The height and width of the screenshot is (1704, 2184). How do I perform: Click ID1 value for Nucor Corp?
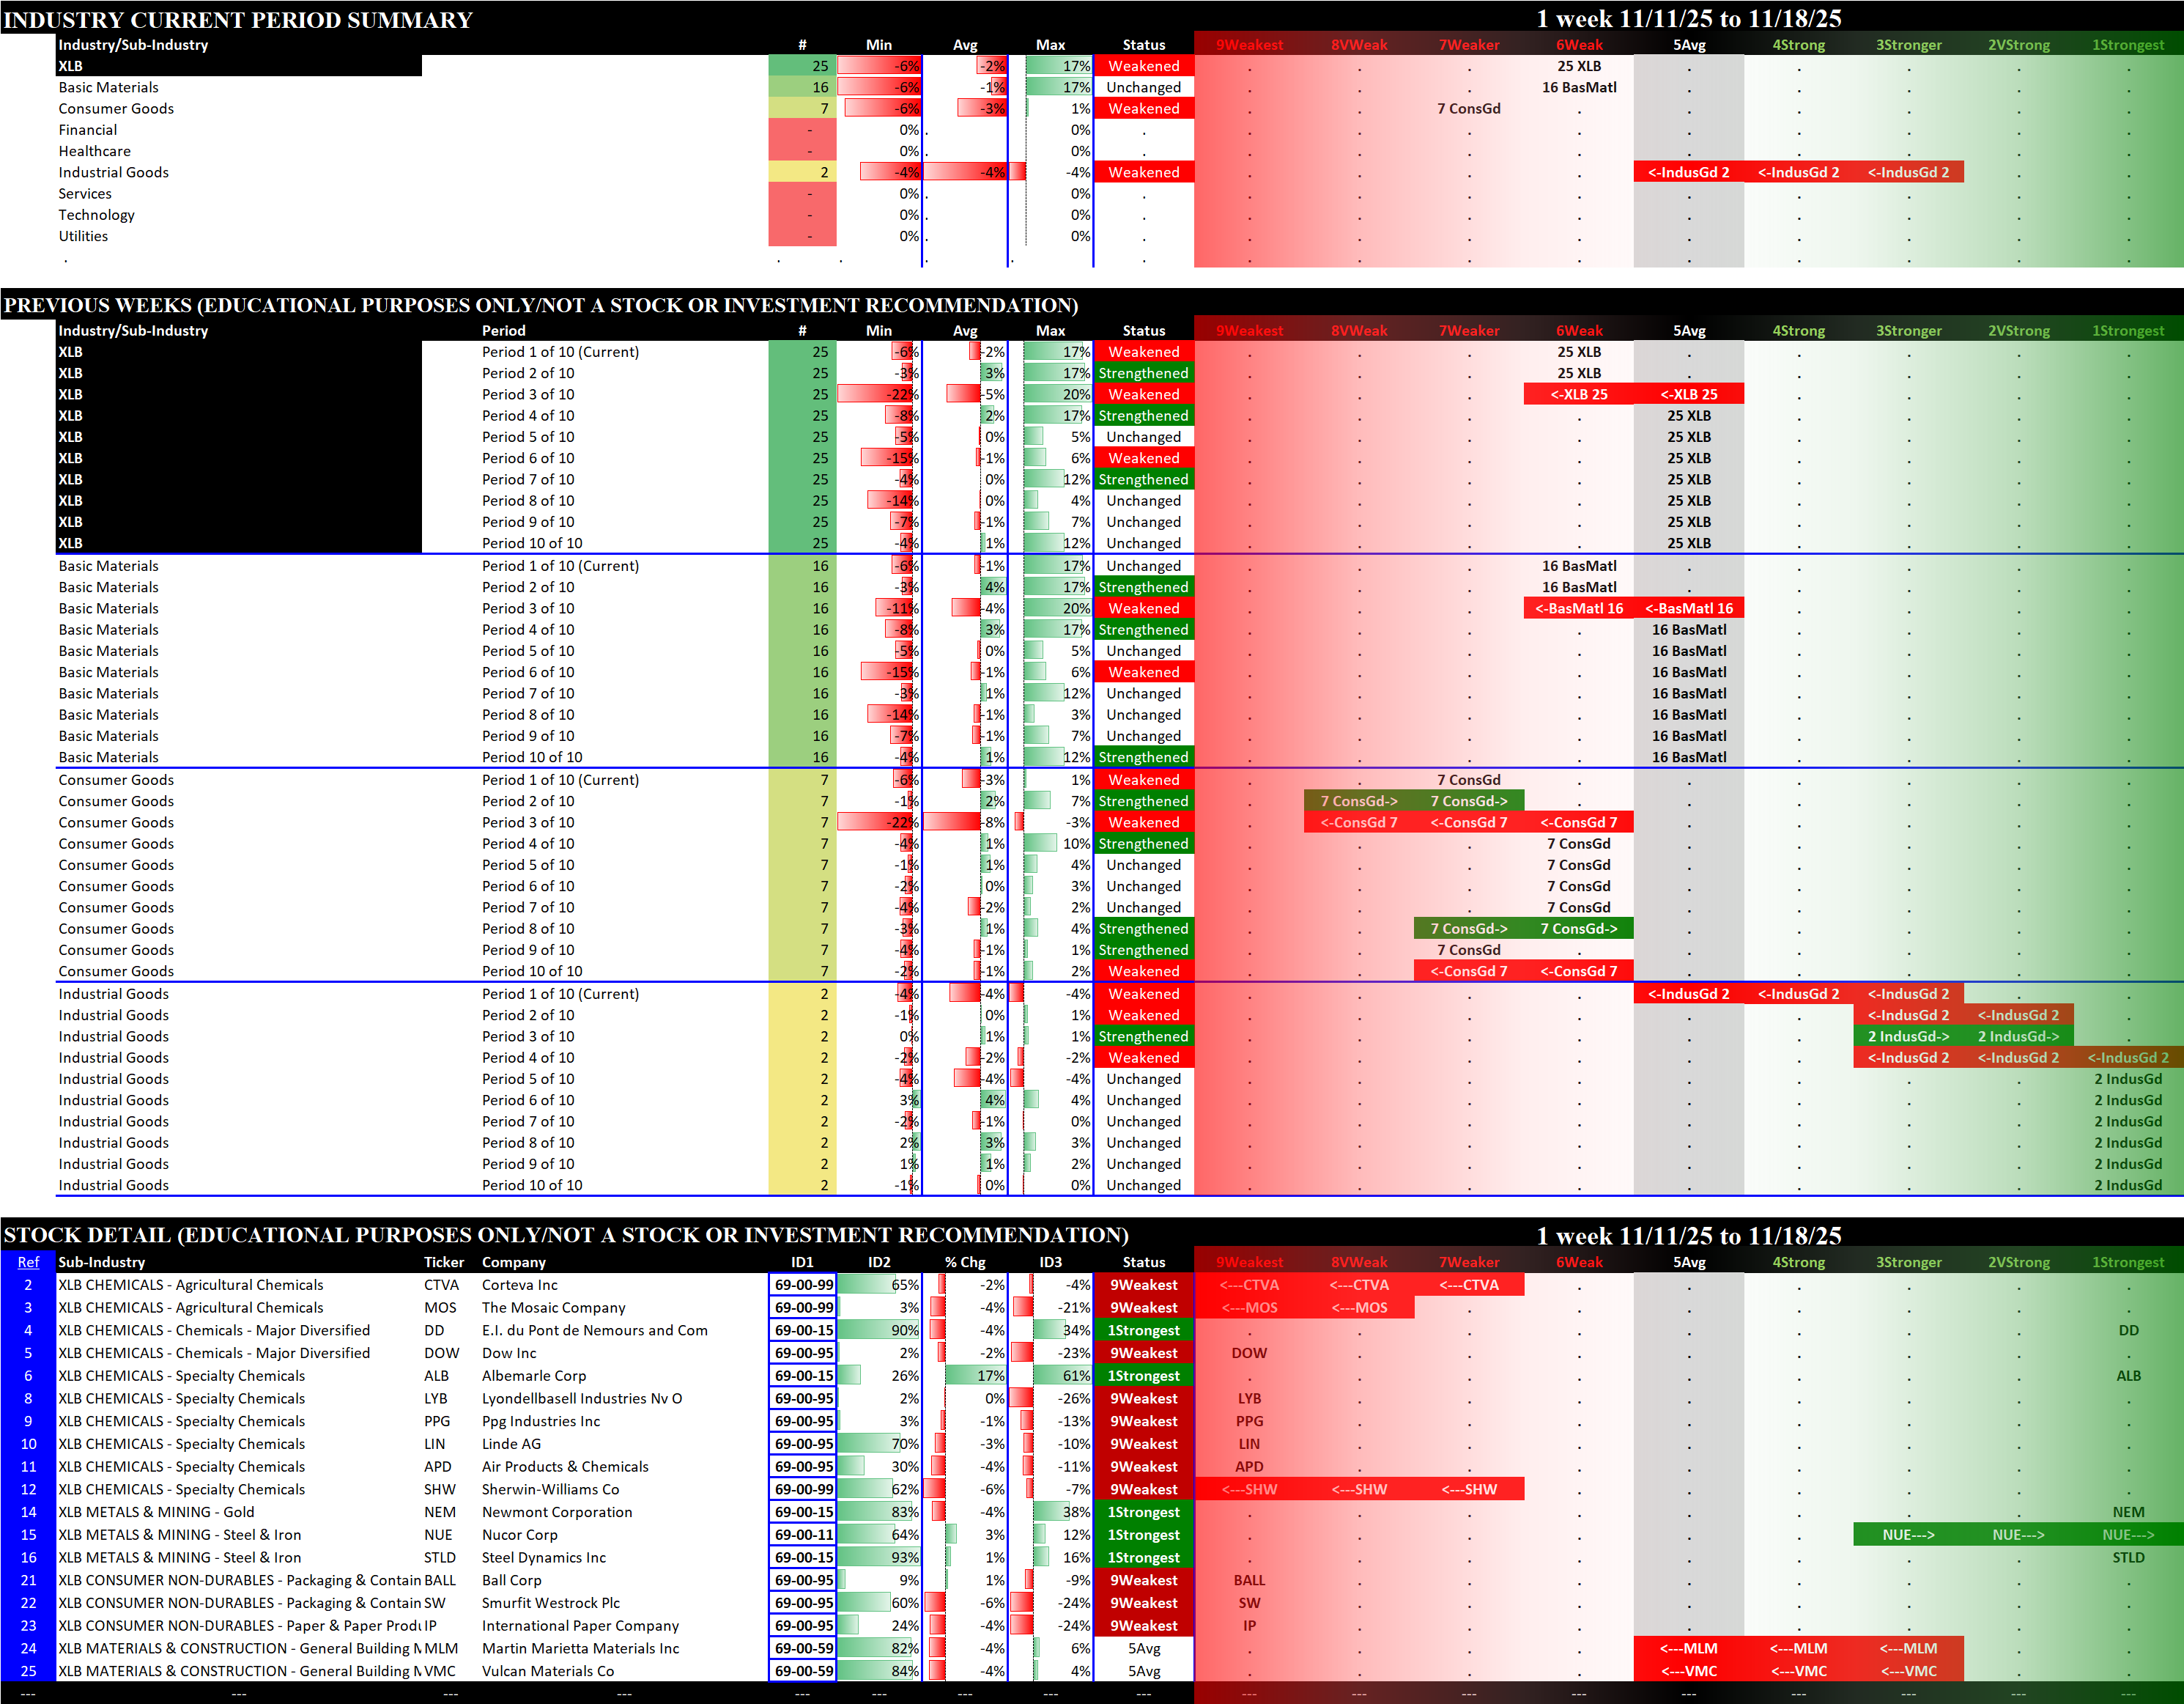[x=802, y=1535]
